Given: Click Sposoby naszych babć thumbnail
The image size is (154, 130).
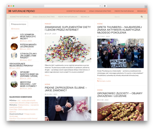Looking at the screenshot, I should [14, 74].
